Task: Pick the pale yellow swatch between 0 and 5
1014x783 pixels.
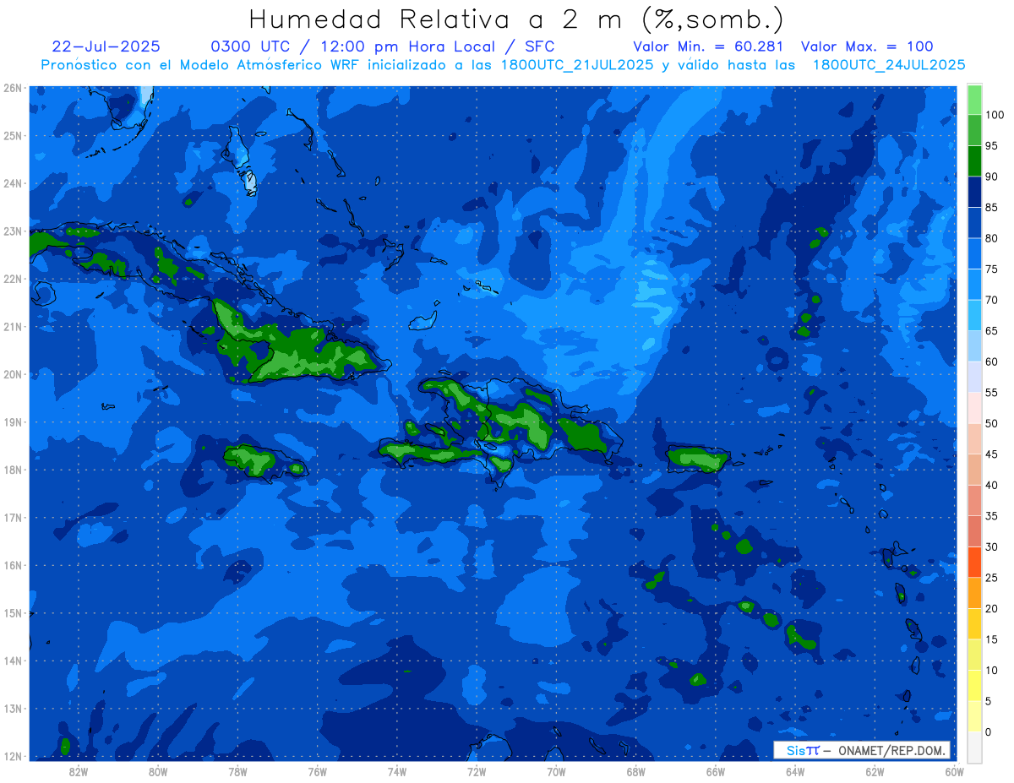Action: [x=974, y=716]
